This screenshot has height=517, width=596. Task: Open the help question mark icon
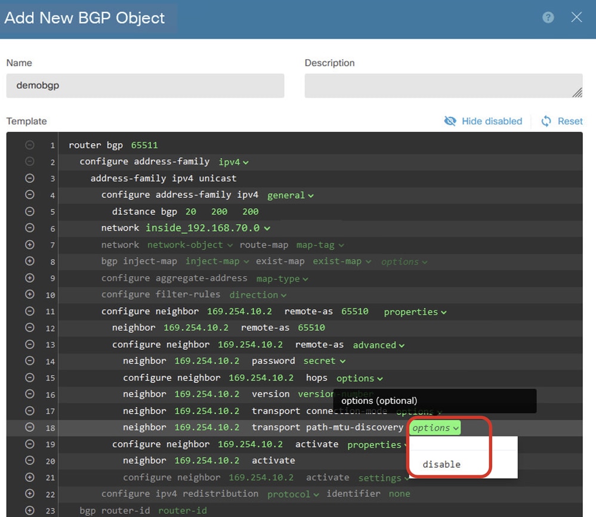(x=548, y=17)
